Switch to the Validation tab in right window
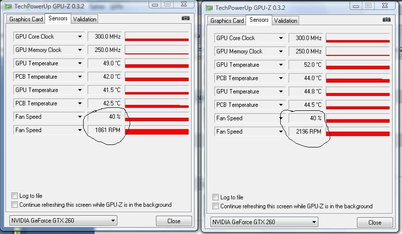 286,21
